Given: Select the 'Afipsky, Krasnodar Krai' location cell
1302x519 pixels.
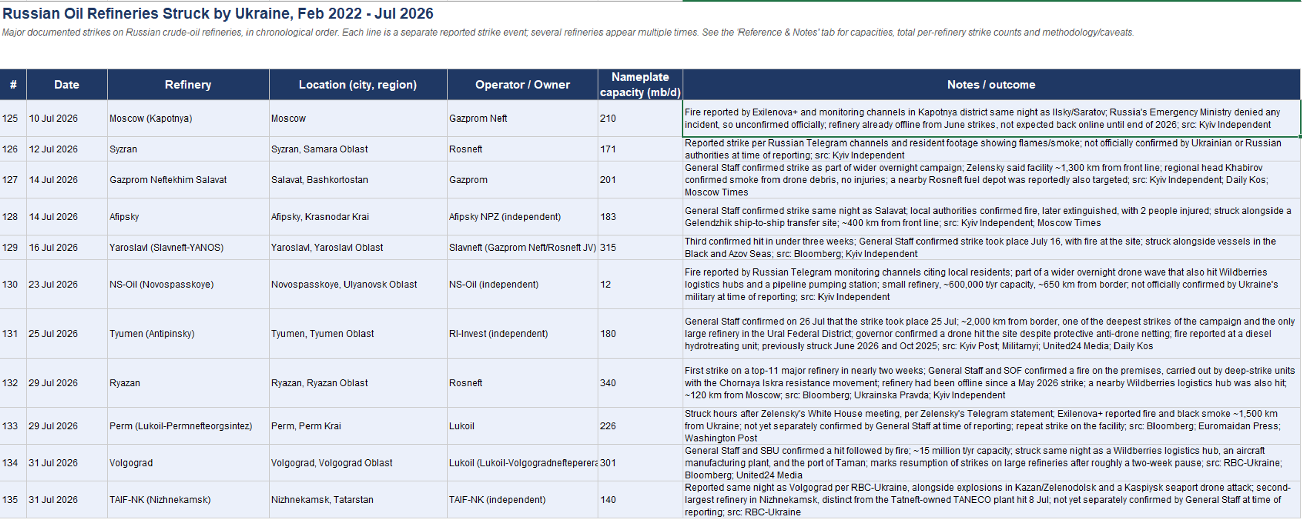Looking at the screenshot, I should tap(358, 217).
